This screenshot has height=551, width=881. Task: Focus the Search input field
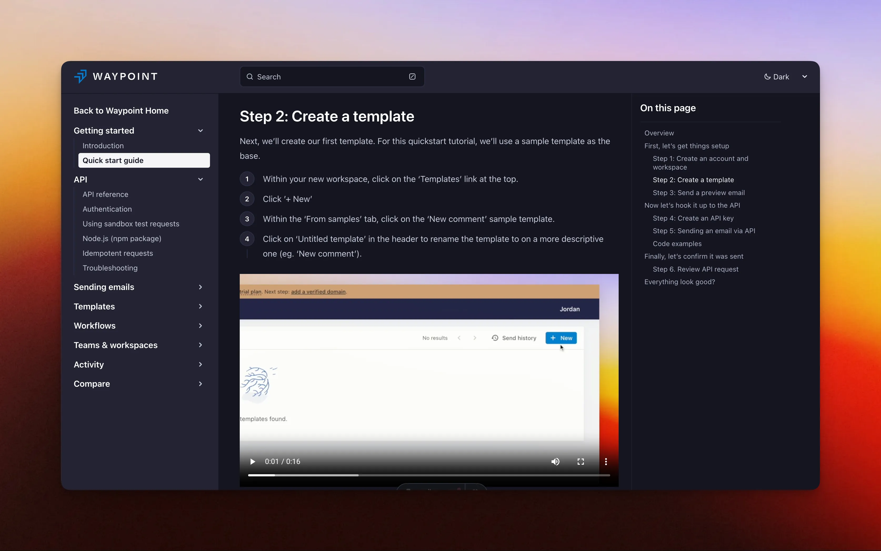(332, 76)
